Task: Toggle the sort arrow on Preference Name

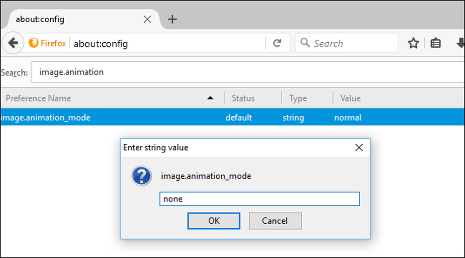Action: coord(210,98)
